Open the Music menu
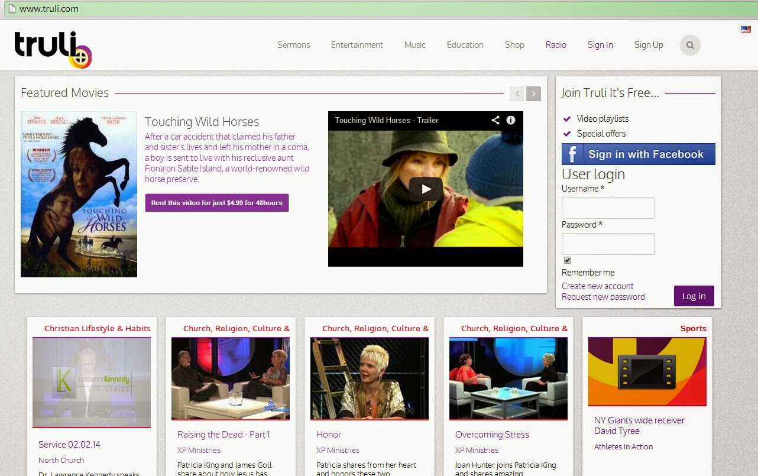This screenshot has height=476, width=758. pos(415,45)
